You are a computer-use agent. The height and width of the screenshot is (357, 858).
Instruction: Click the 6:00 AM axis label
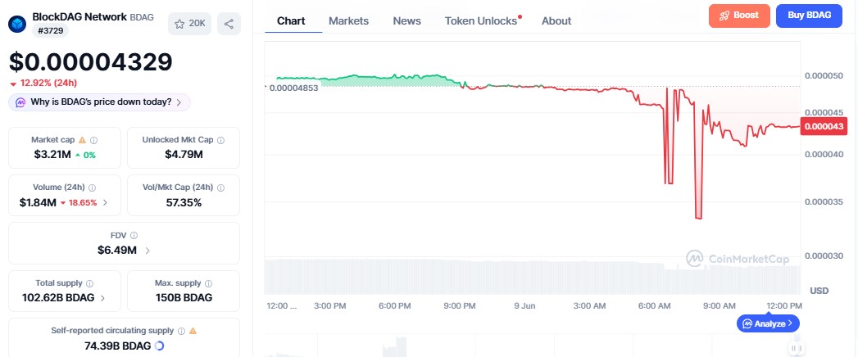tap(655, 305)
